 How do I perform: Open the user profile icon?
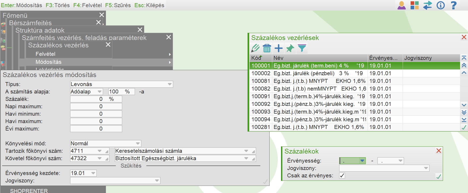point(402,5)
